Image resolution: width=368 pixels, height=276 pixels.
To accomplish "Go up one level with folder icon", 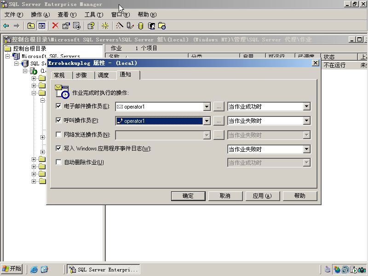I will coord(31,26).
